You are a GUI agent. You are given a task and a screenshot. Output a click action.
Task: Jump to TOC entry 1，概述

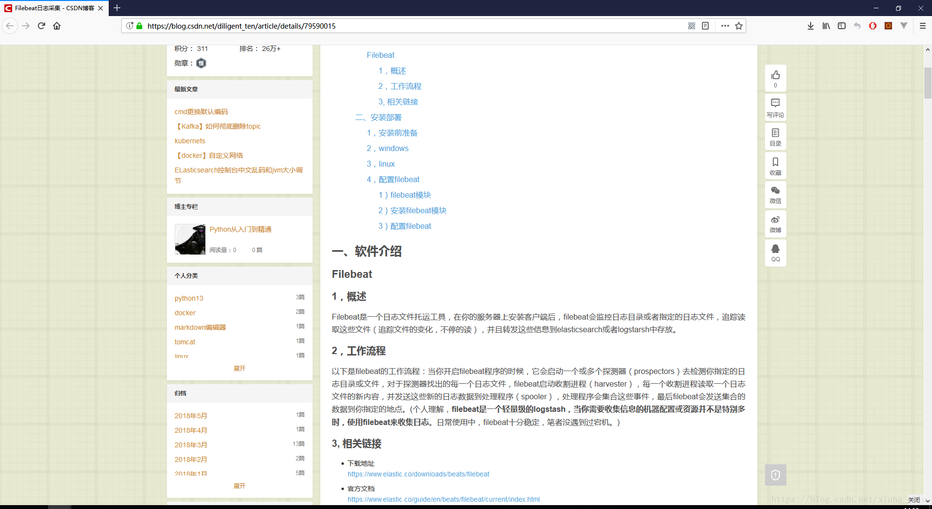point(392,71)
